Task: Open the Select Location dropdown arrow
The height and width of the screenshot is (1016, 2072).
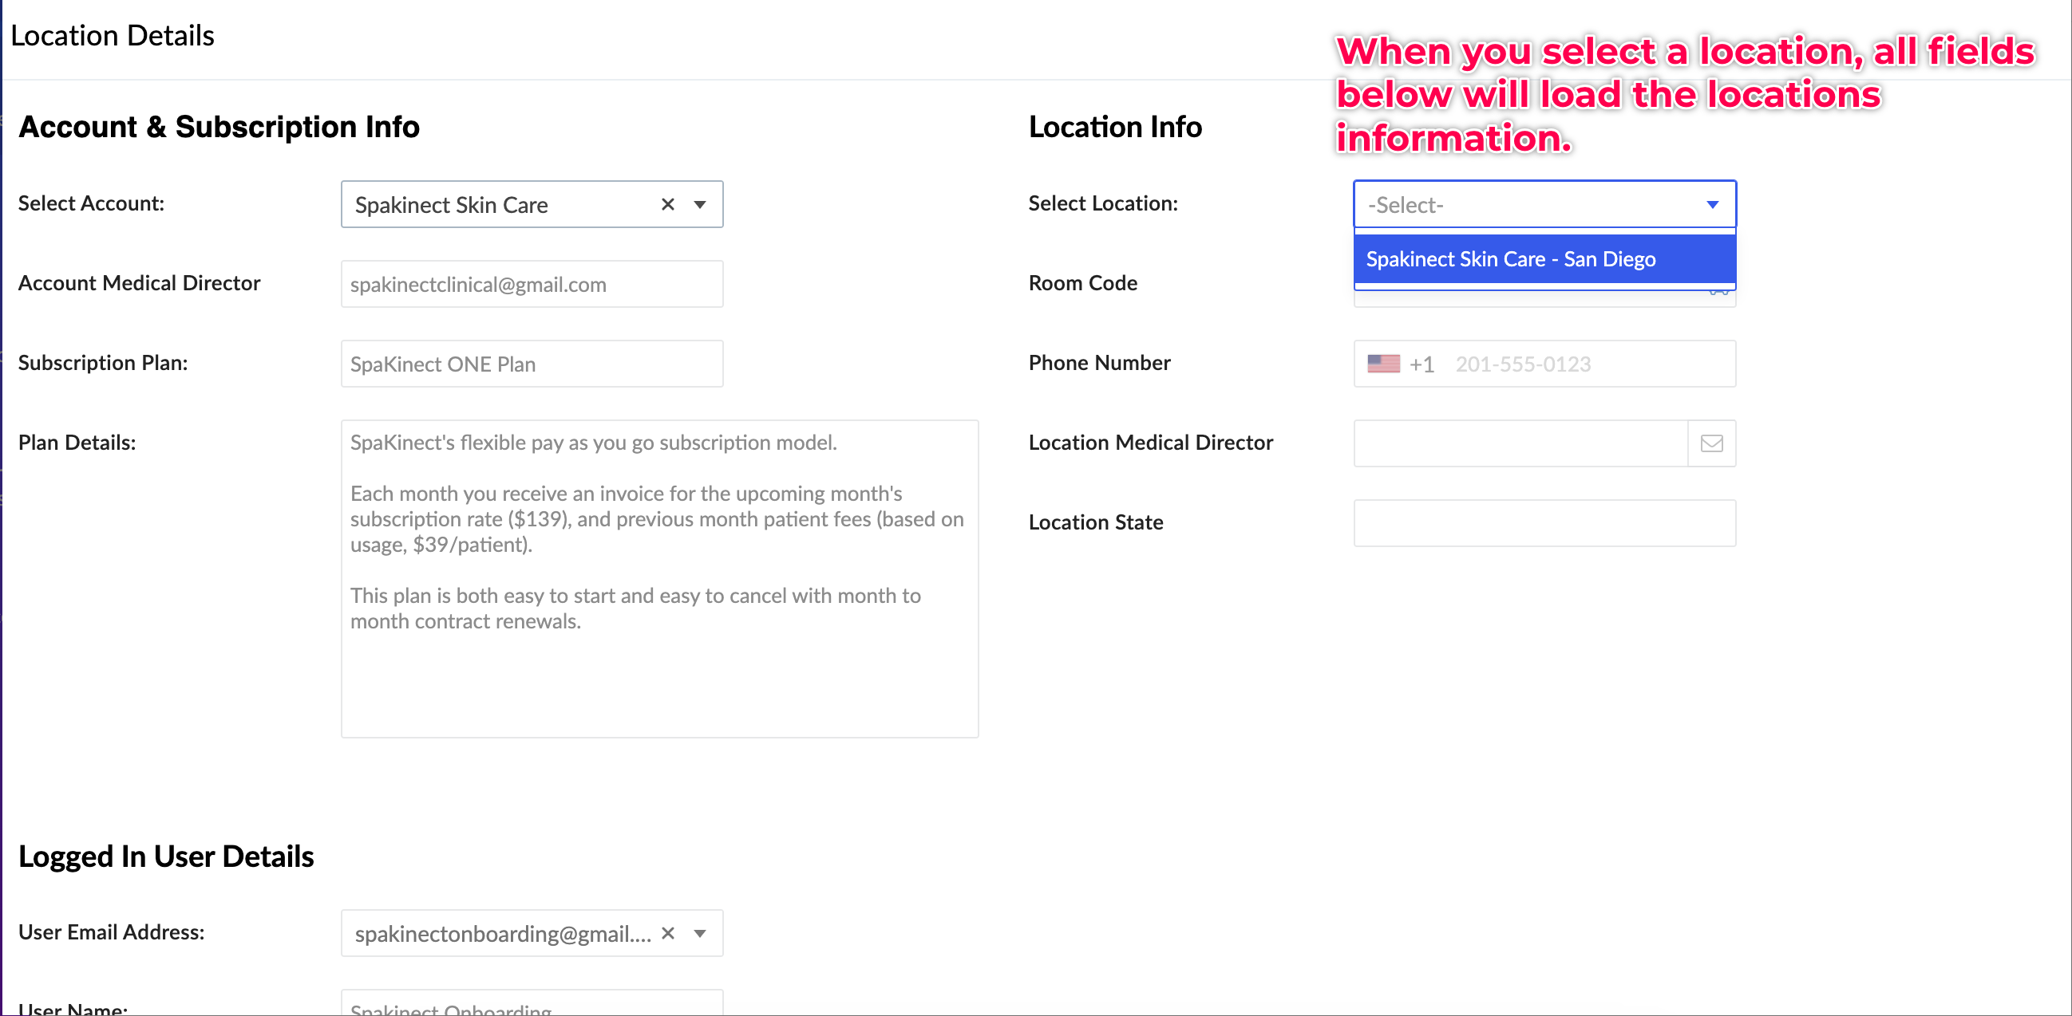Action: point(1713,205)
